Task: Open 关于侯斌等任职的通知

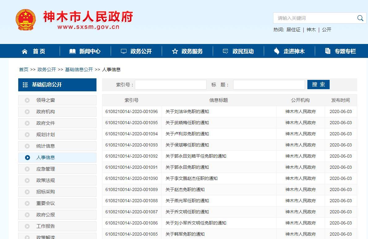Action: (x=187, y=145)
